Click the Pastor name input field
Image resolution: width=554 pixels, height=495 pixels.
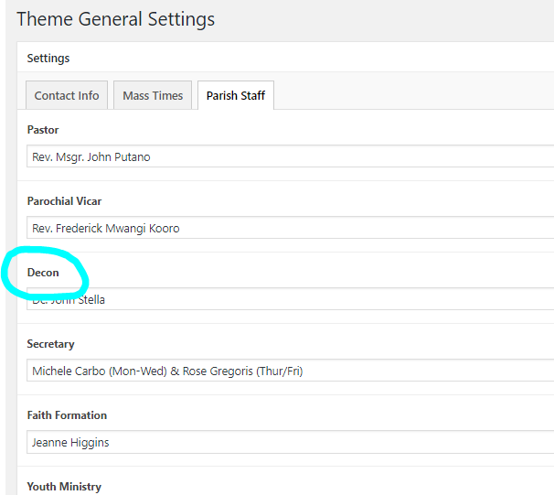pos(291,156)
